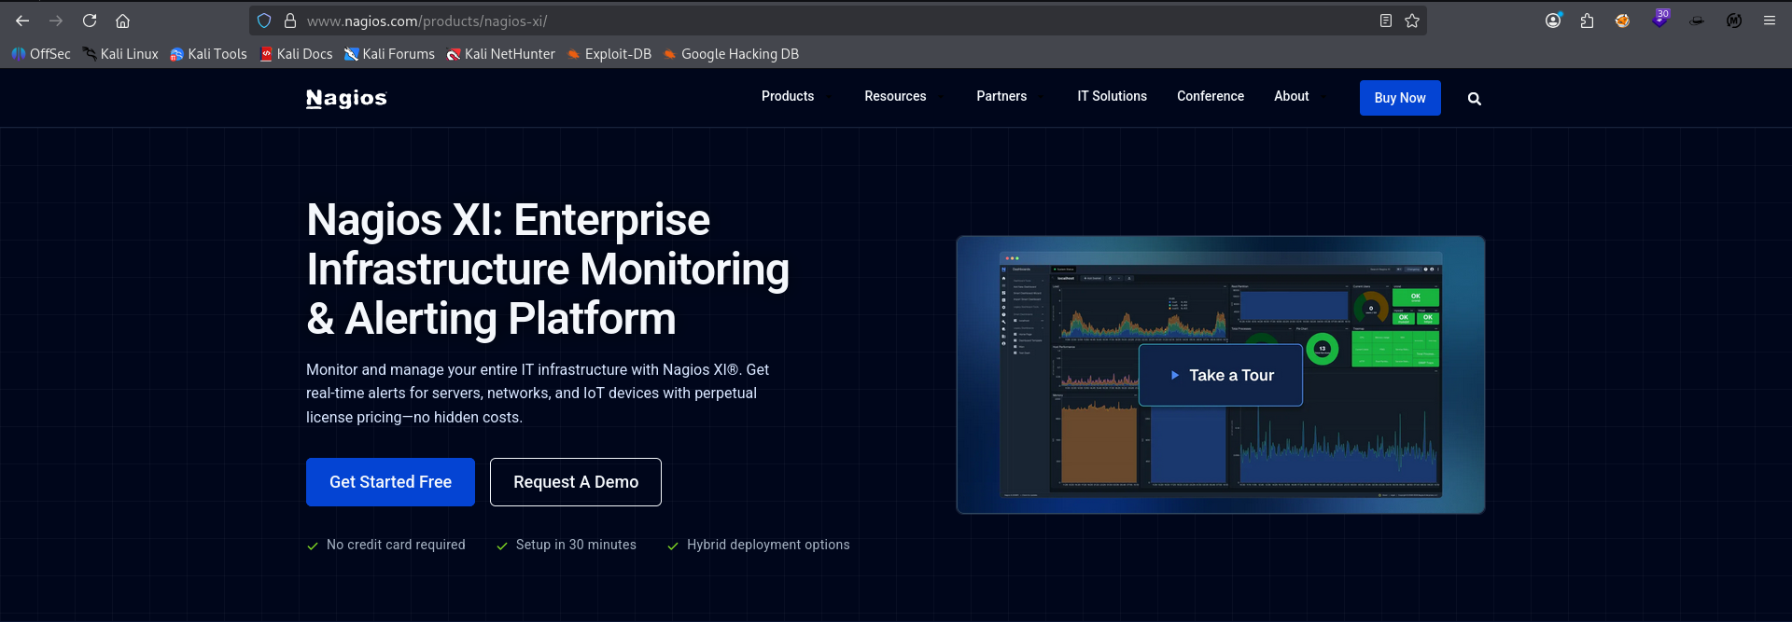1792x622 pixels.
Task: Click the Request A Demo button
Action: 576,482
